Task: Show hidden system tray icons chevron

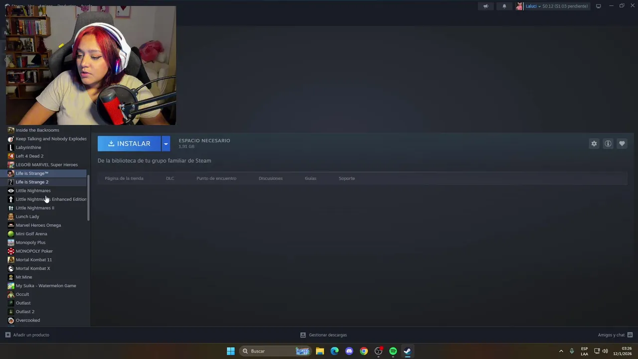Action: 561,351
